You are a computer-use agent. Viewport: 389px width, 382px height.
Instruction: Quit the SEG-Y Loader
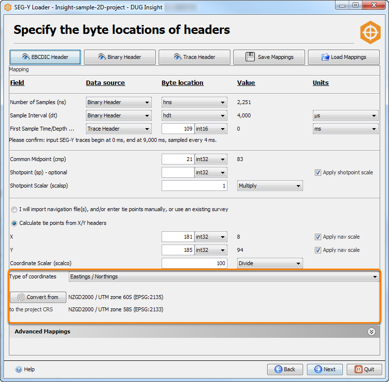point(364,369)
